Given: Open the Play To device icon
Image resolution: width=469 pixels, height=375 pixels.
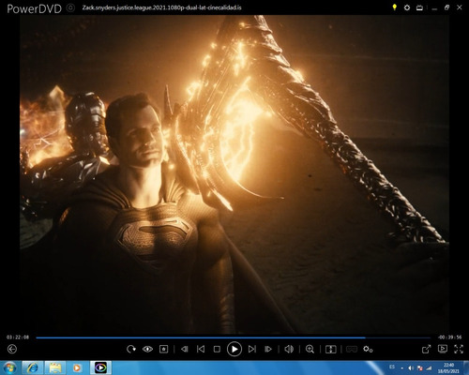Looking at the screenshot, I should pos(443,349).
